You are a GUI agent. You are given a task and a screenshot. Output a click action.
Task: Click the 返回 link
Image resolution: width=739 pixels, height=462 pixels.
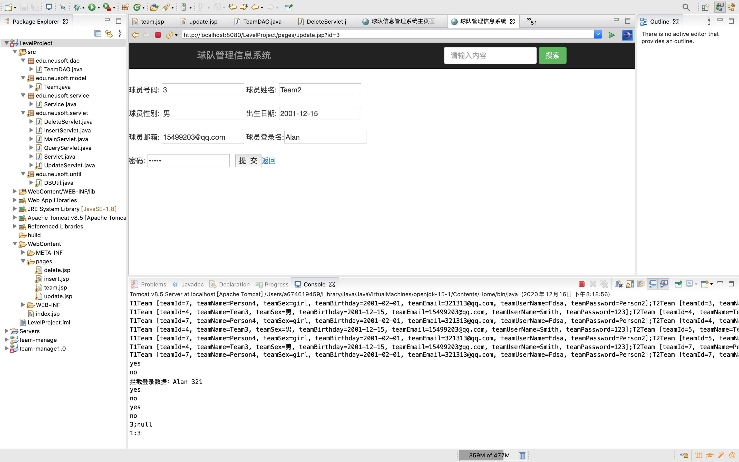[x=268, y=161]
